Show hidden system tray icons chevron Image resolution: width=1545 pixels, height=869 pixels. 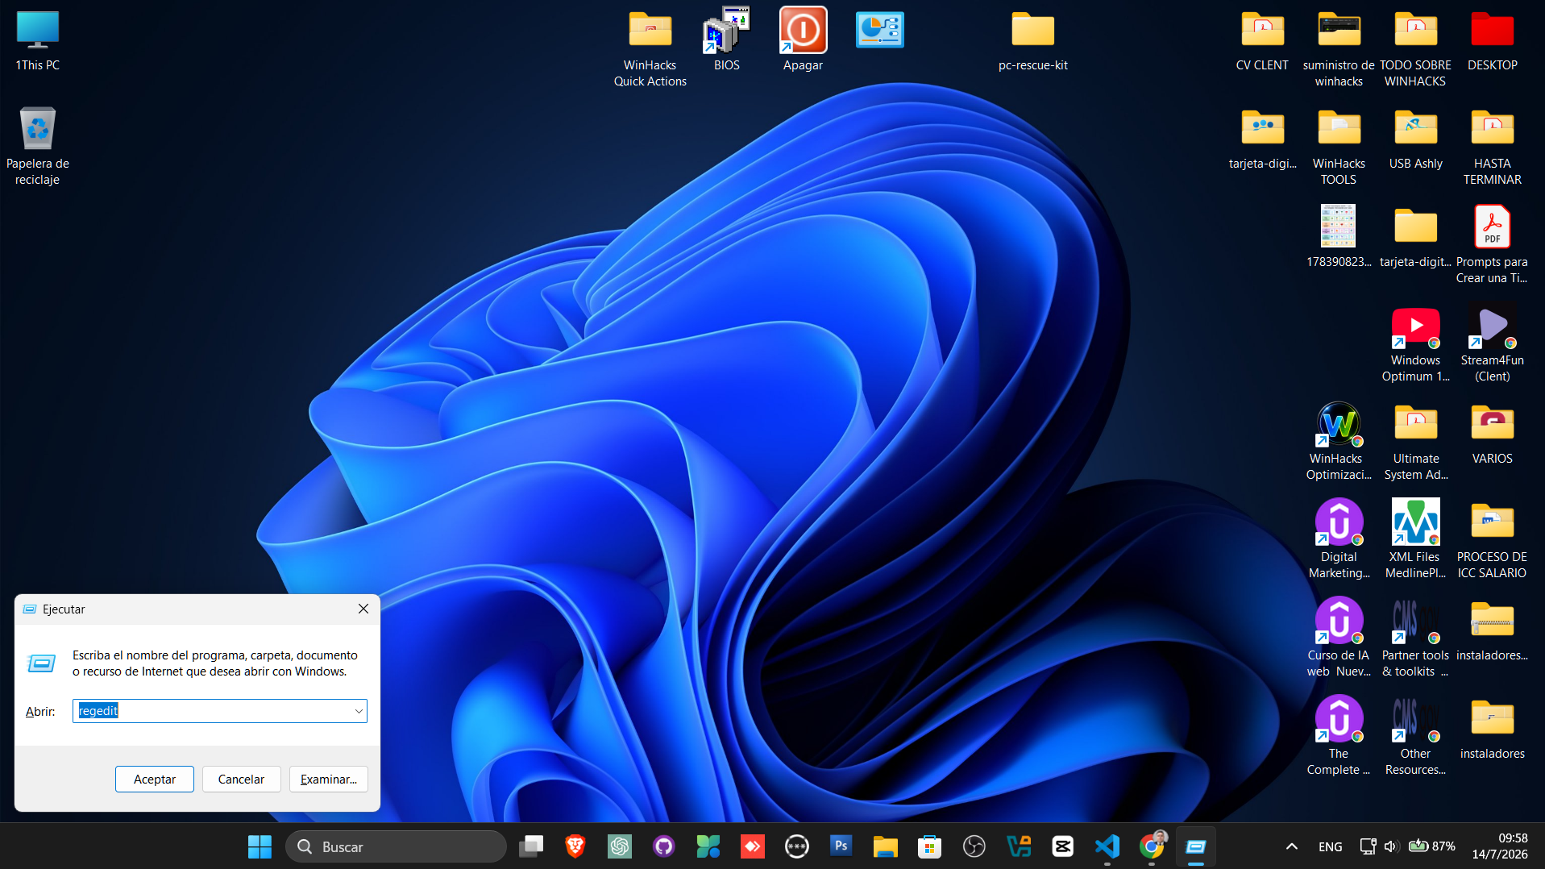click(x=1291, y=846)
